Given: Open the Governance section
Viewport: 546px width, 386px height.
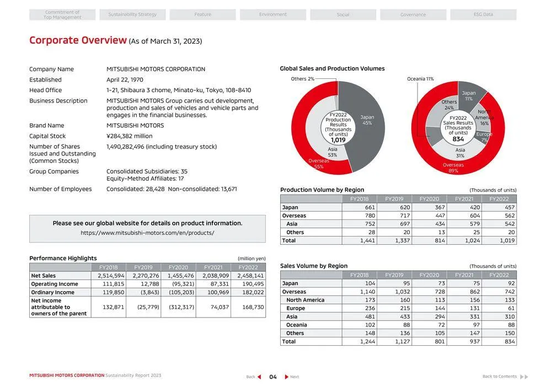Looking at the screenshot, I should pyautogui.click(x=413, y=14).
